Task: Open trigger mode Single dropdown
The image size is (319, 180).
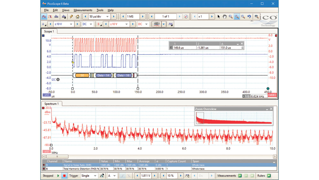Action: (95, 176)
